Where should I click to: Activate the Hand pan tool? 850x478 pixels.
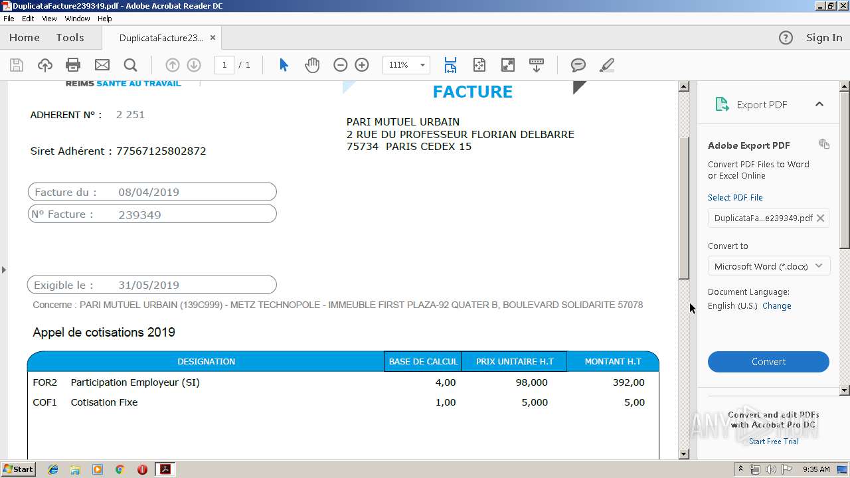[312, 65]
